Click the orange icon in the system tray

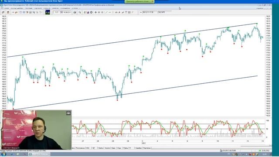tap(254, 154)
